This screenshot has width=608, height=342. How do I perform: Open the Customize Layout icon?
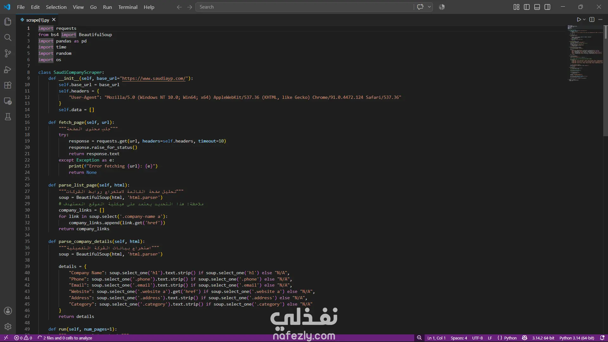point(516,7)
